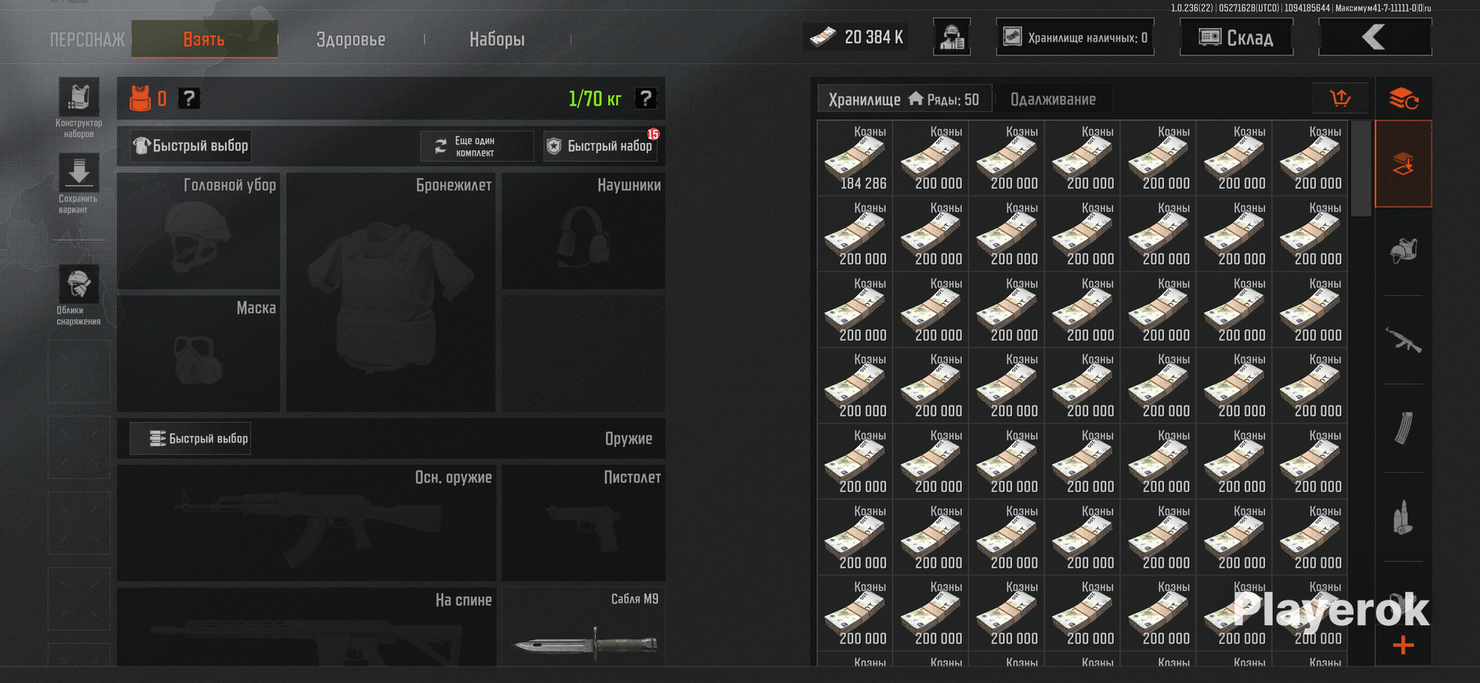Viewport: 1480px width, 683px height.
Task: Click Быстрый выбор in the Оружие row
Action: click(190, 439)
